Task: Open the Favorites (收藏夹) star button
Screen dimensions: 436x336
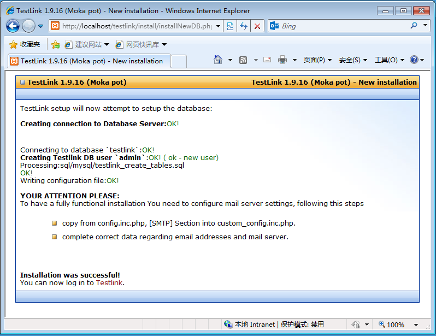Action: point(25,44)
